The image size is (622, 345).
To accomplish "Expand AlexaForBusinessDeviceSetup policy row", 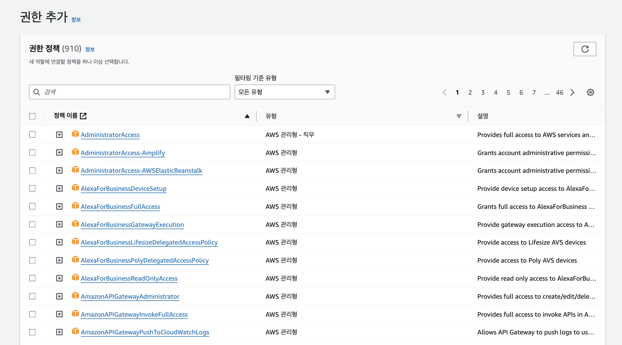I will [59, 188].
